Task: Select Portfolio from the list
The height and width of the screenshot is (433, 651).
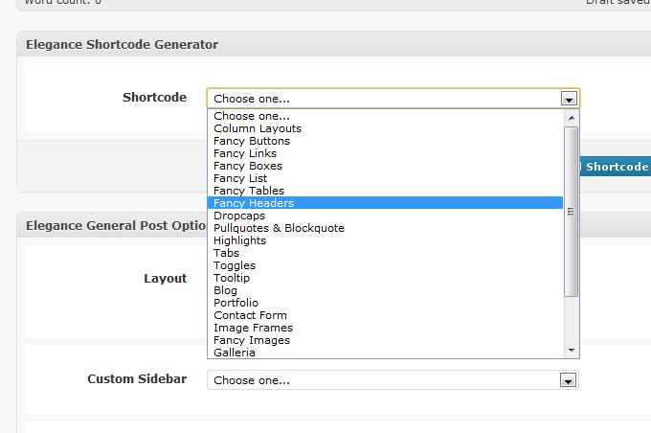Action: click(385, 303)
